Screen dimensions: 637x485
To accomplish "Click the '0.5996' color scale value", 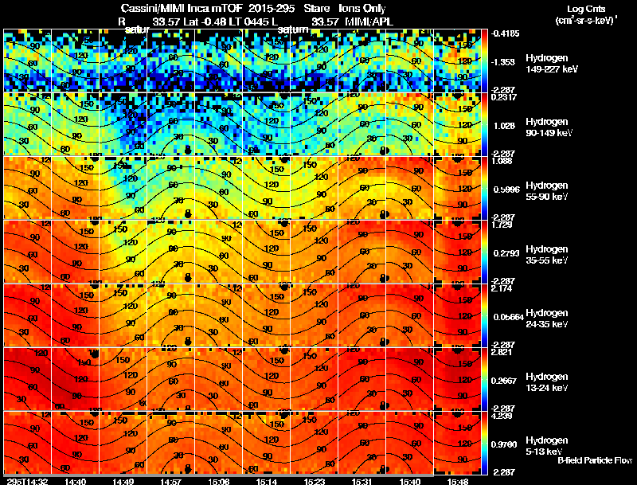I will pos(506,190).
